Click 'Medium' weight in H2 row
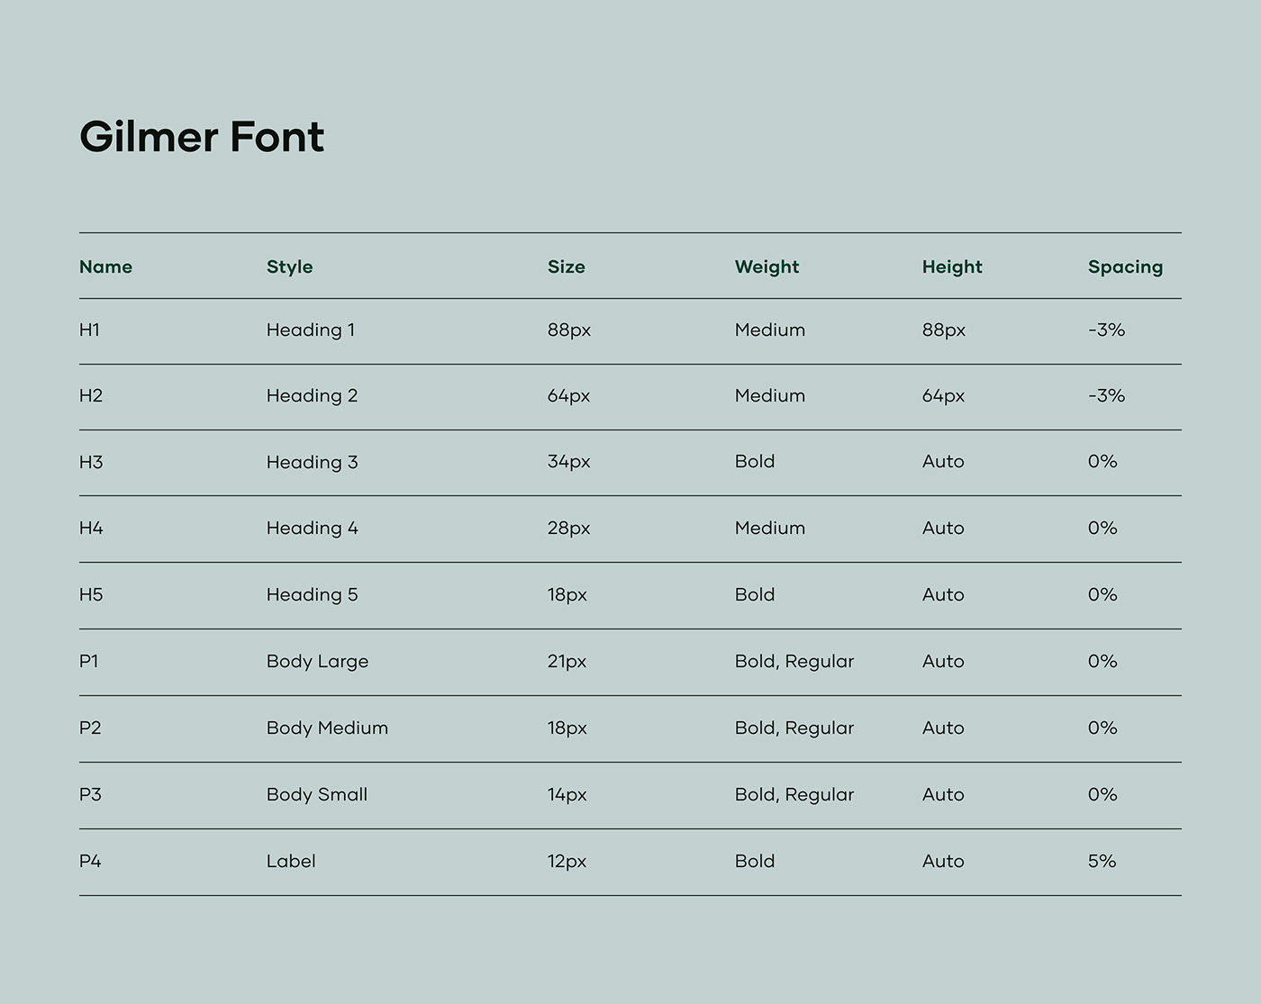This screenshot has height=1004, width=1261. click(x=770, y=395)
